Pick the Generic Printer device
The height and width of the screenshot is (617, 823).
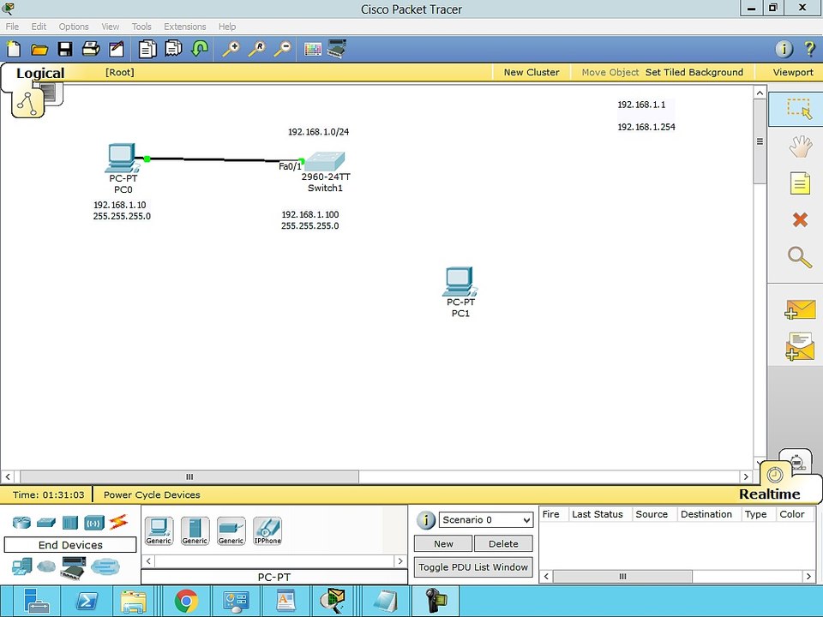(x=231, y=531)
